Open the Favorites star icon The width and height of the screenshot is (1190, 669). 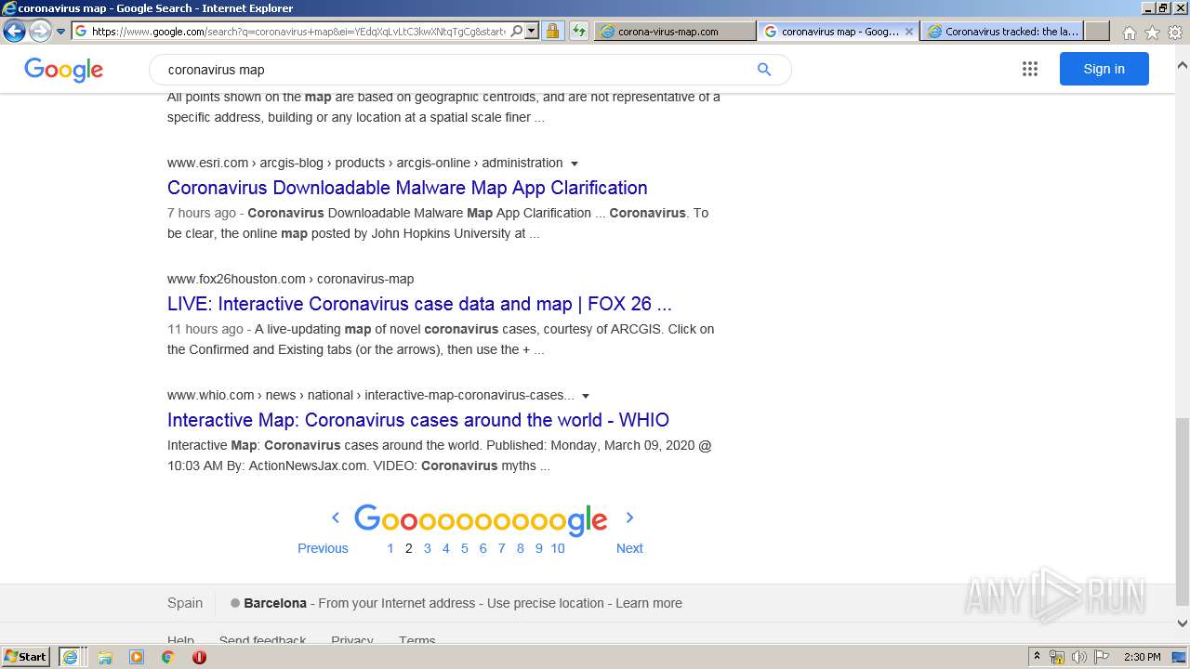(x=1152, y=33)
